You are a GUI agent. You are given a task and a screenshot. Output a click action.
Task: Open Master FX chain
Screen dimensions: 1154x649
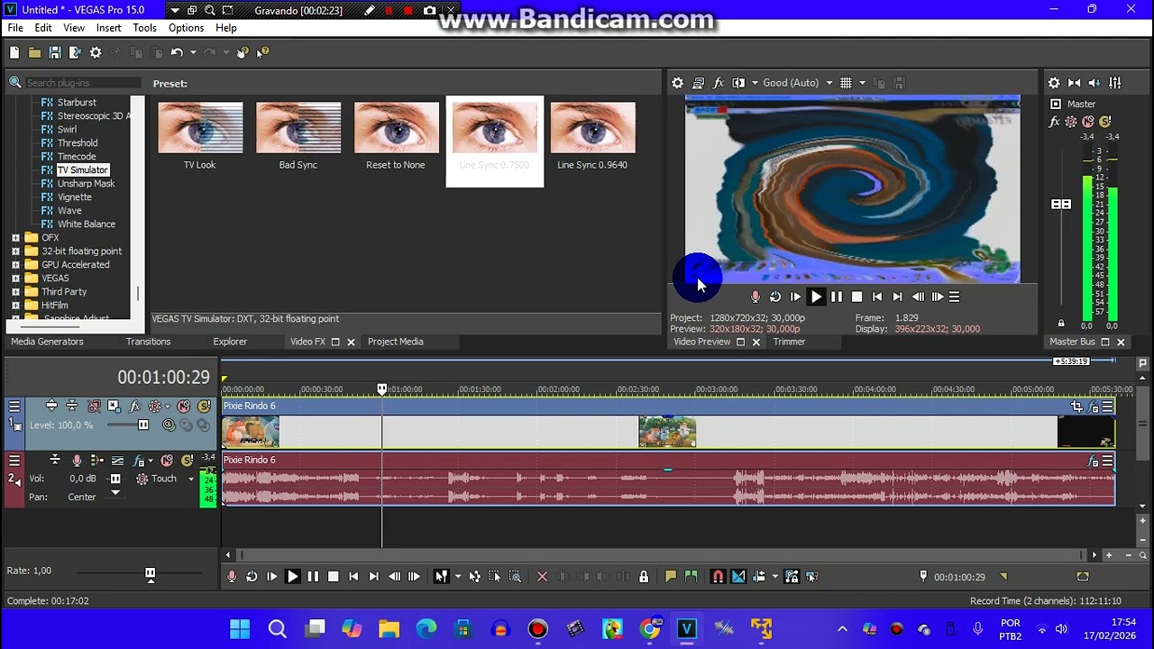(1056, 122)
